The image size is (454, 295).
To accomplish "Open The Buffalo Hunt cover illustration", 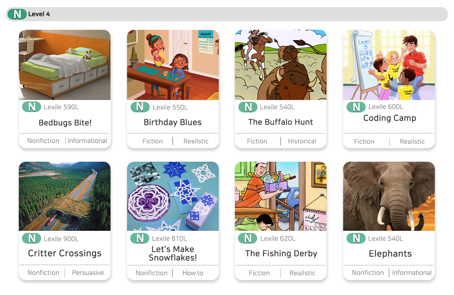I will pos(281,65).
